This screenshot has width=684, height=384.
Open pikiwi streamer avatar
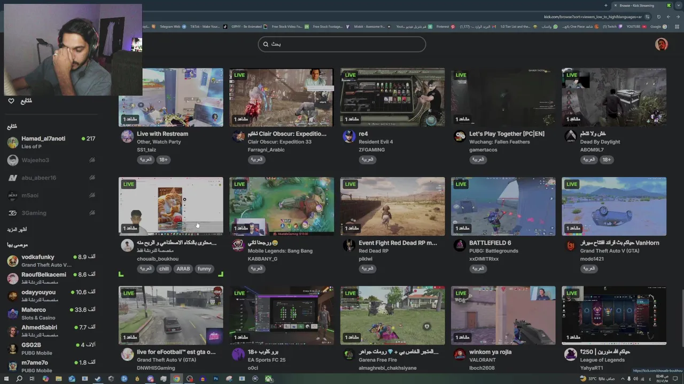349,245
